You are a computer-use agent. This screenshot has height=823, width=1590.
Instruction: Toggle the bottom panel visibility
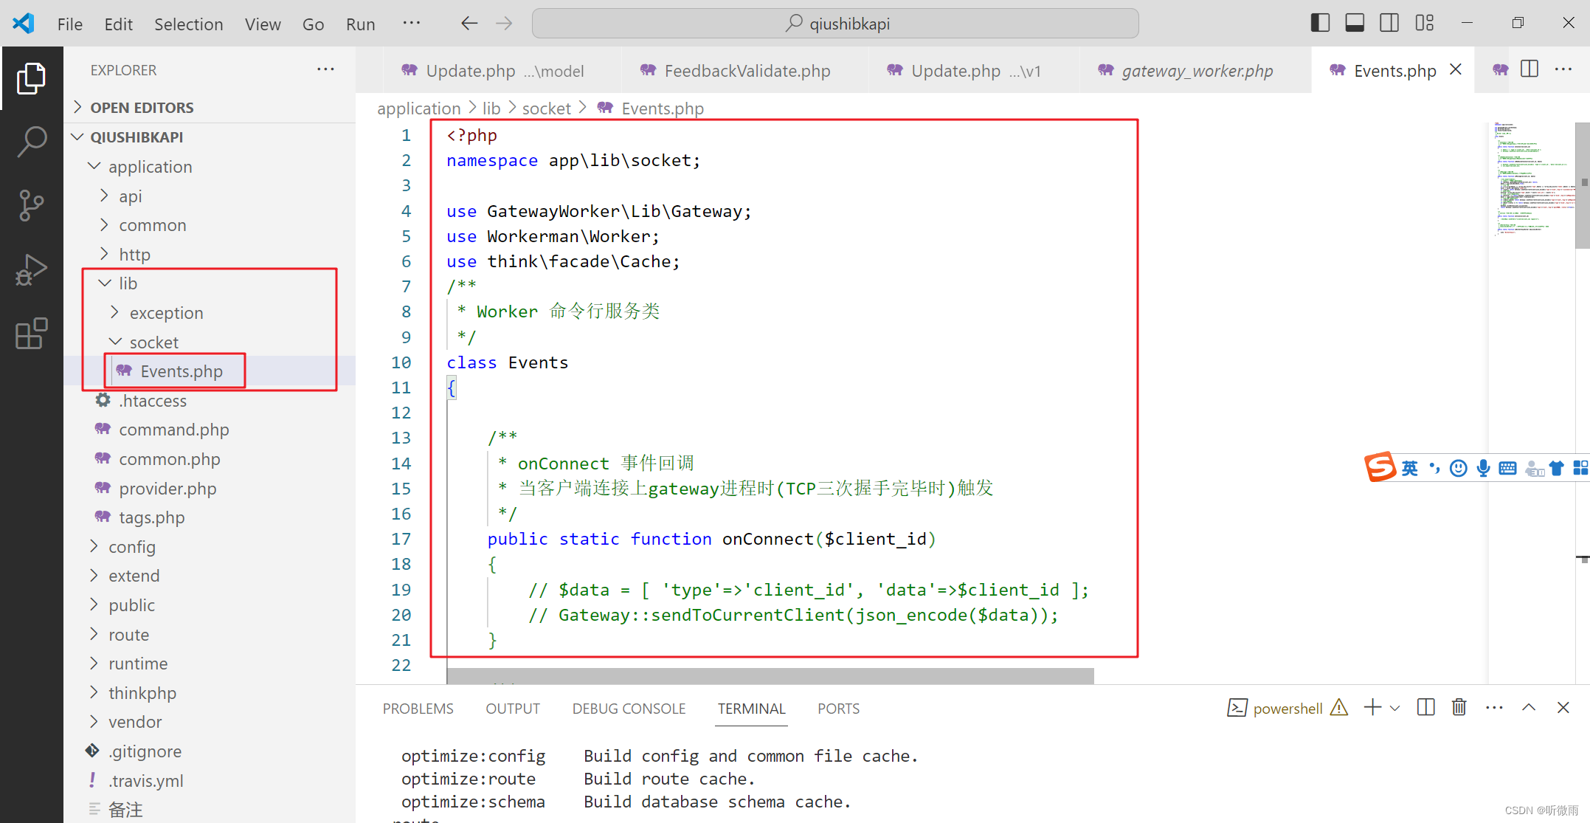[1355, 23]
